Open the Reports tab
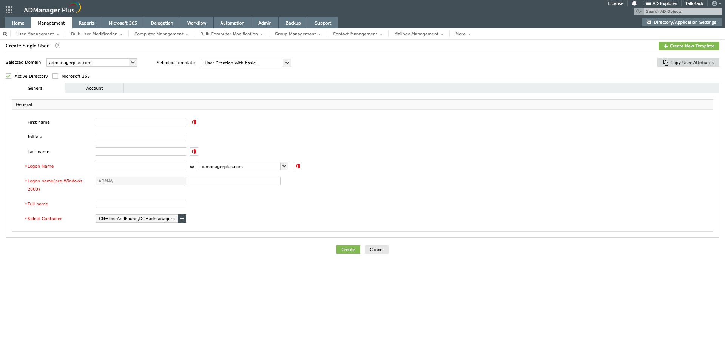This screenshot has height=363, width=725. (x=86, y=23)
